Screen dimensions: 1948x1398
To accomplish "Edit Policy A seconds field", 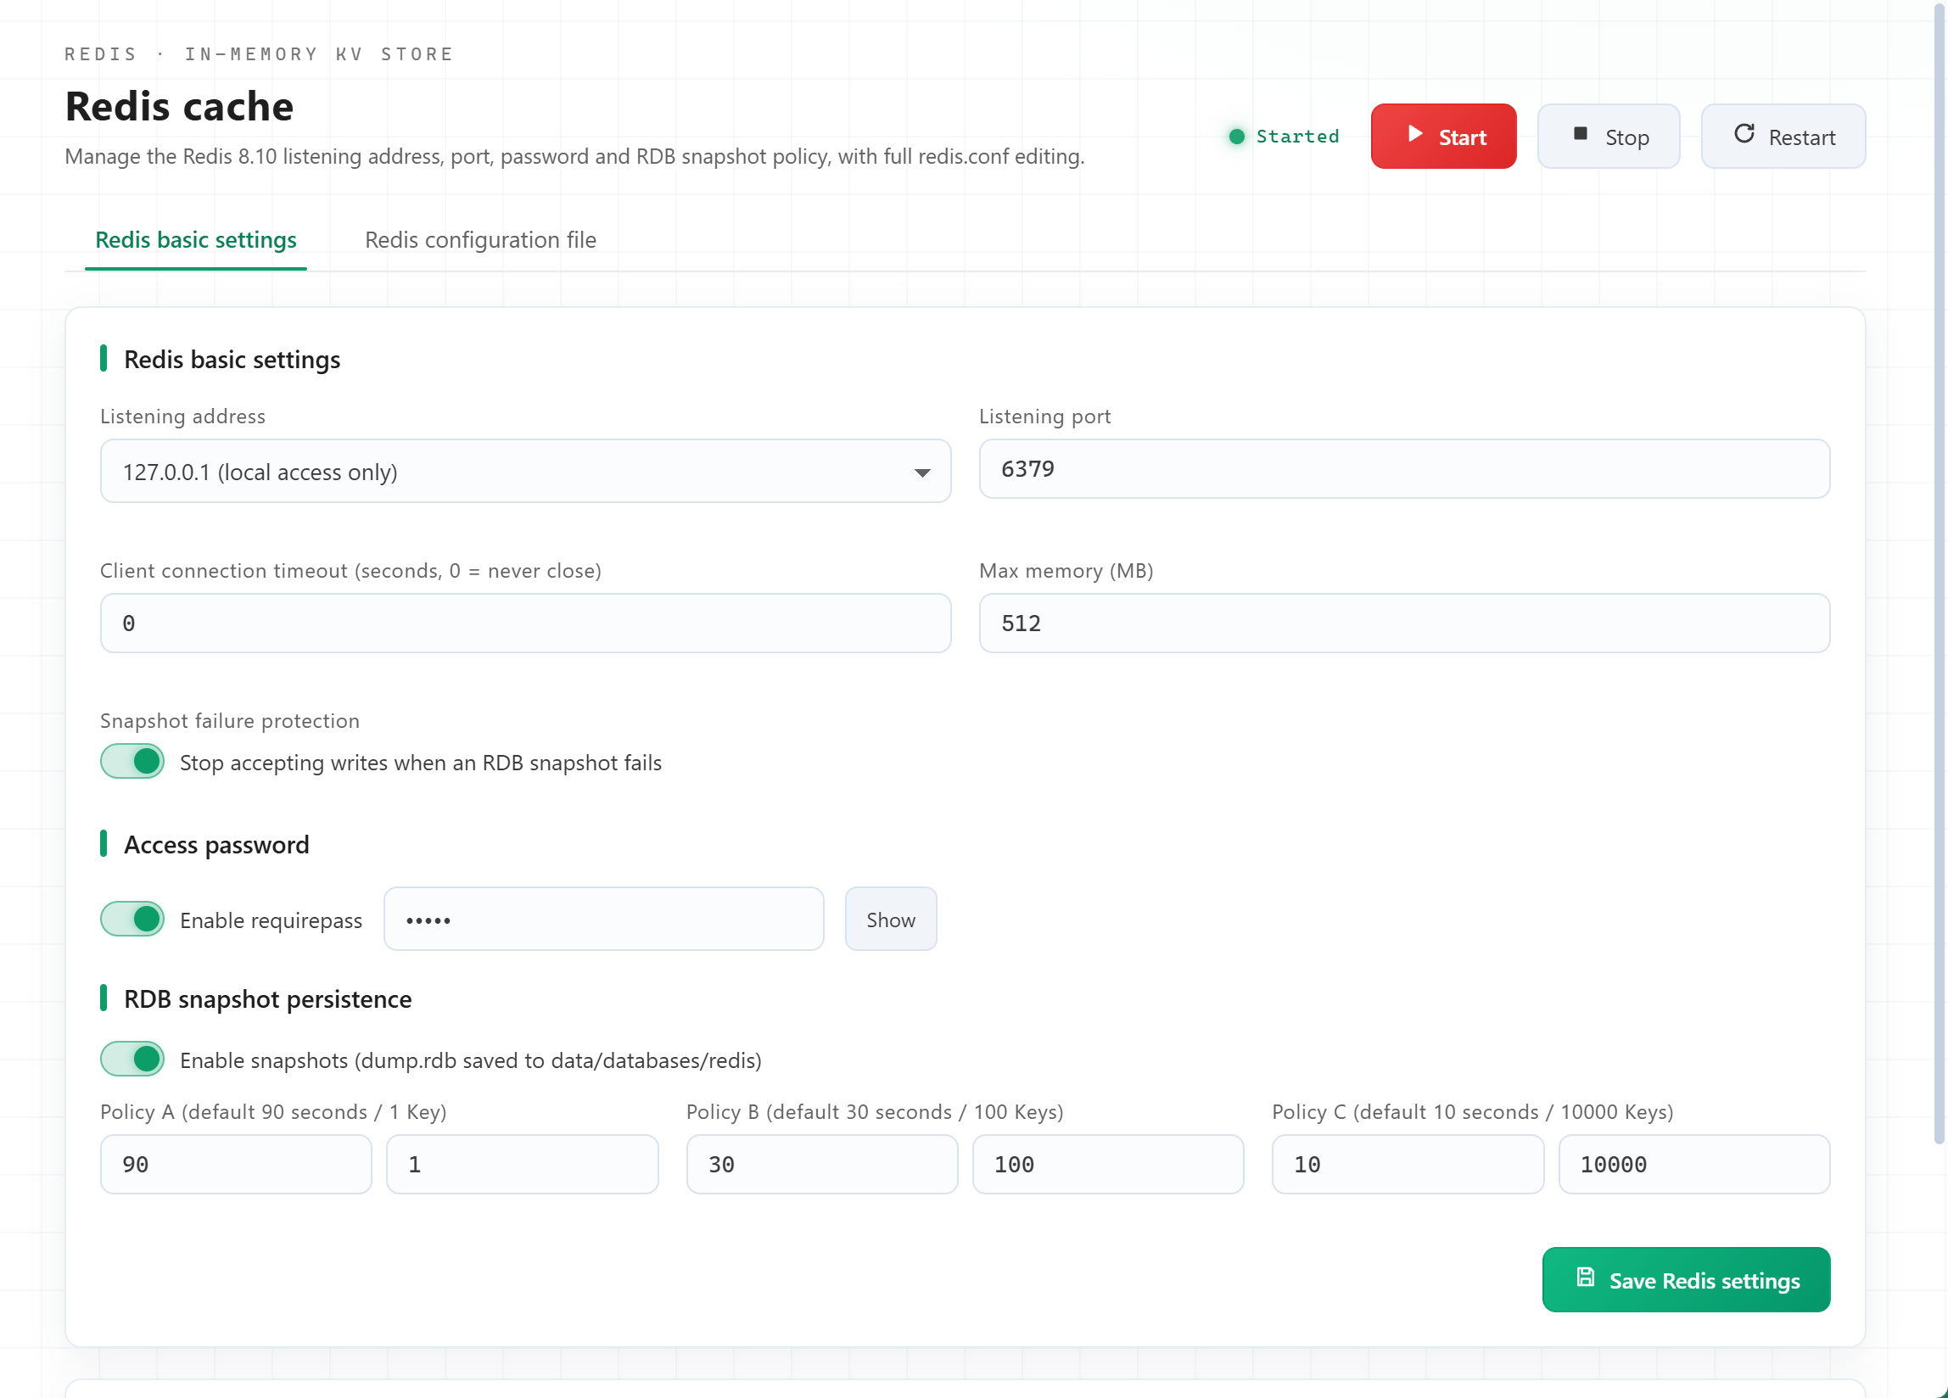I will [x=236, y=1166].
